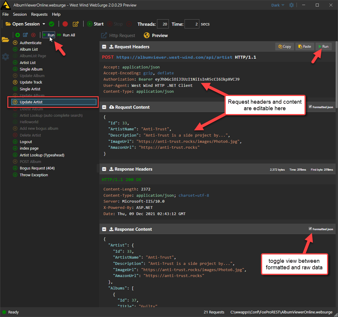The width and height of the screenshot is (338, 317).
Task: Toggle Formatted json checkbox for Response Content
Action: 310,229
